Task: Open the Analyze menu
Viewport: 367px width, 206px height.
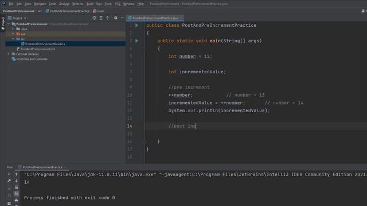Action: click(64, 4)
